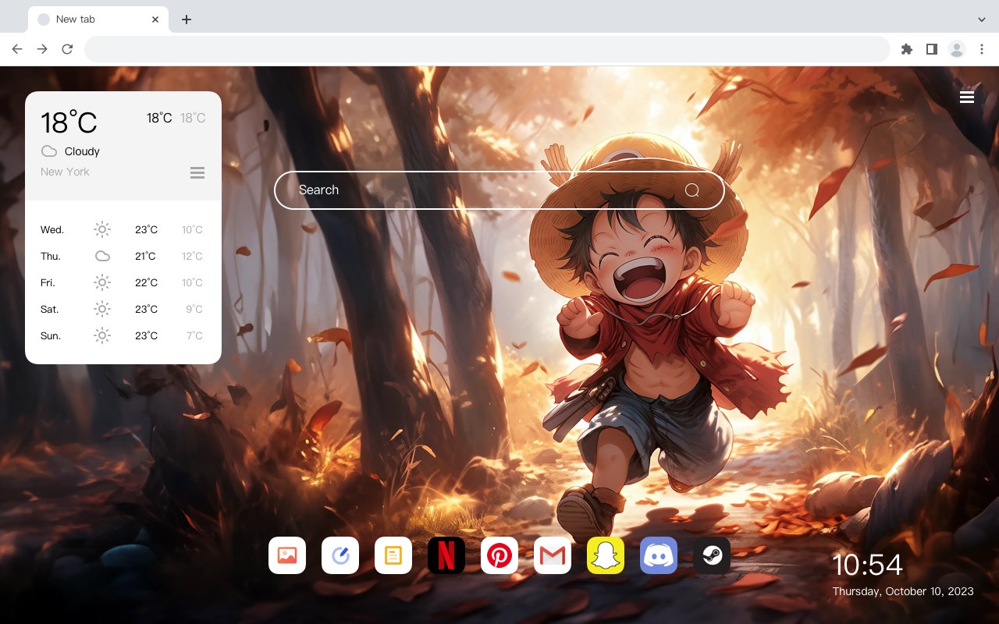Click the Cloudy weather cloud icon

click(x=49, y=151)
